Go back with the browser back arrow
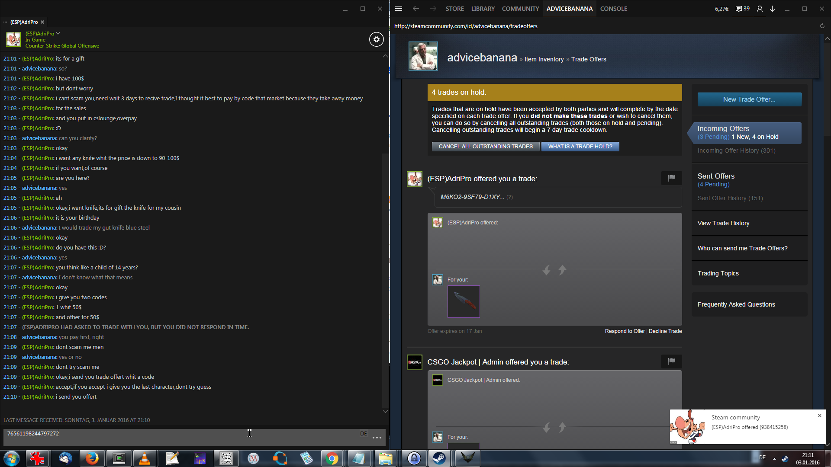Image resolution: width=831 pixels, height=467 pixels. coord(415,9)
